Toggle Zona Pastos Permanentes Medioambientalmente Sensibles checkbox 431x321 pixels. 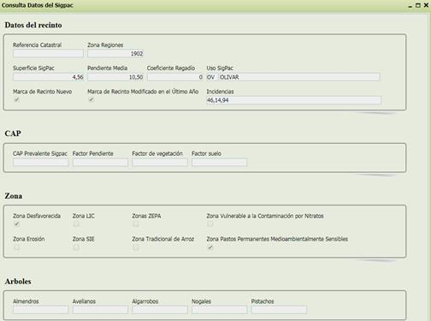210,247
